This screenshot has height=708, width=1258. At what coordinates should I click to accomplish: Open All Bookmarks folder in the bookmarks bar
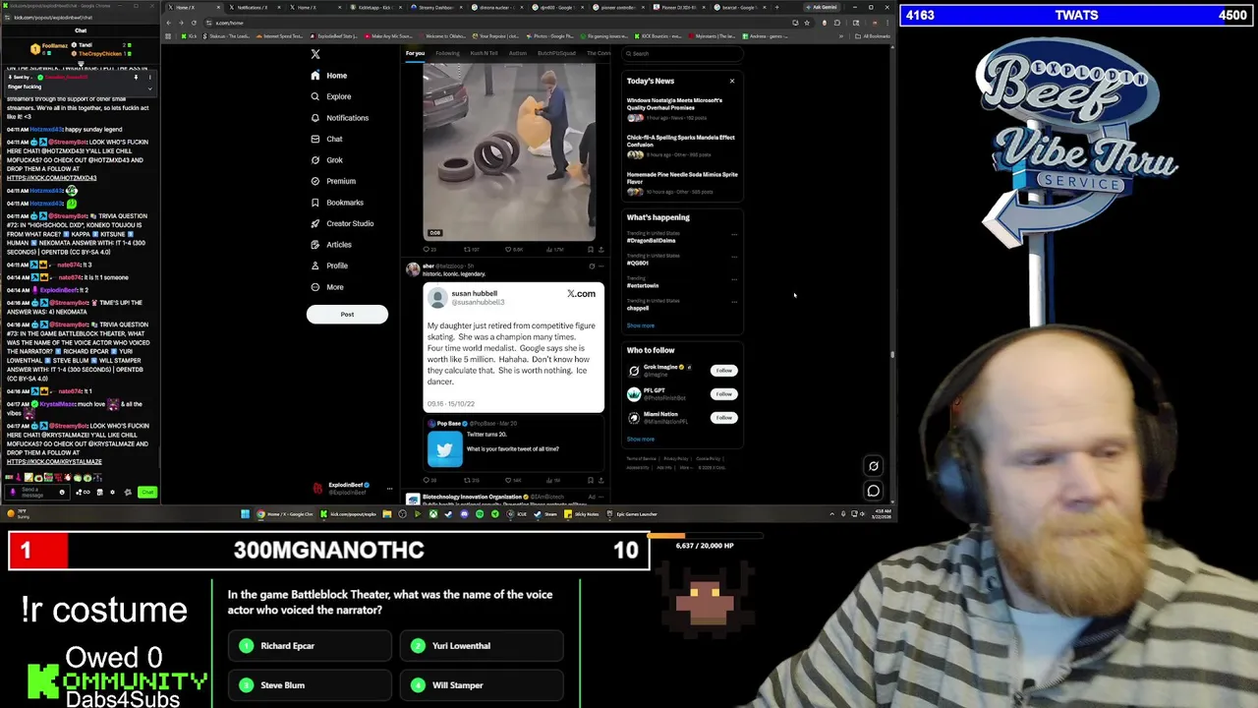tap(874, 36)
